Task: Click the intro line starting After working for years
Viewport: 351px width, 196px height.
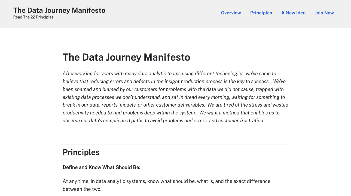Action: coord(169,74)
